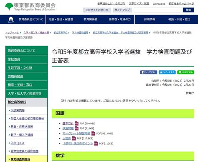This screenshot has height=162, width=198.
Task: Click PDF icon next to 検査問題
Action: (x=76, y=128)
